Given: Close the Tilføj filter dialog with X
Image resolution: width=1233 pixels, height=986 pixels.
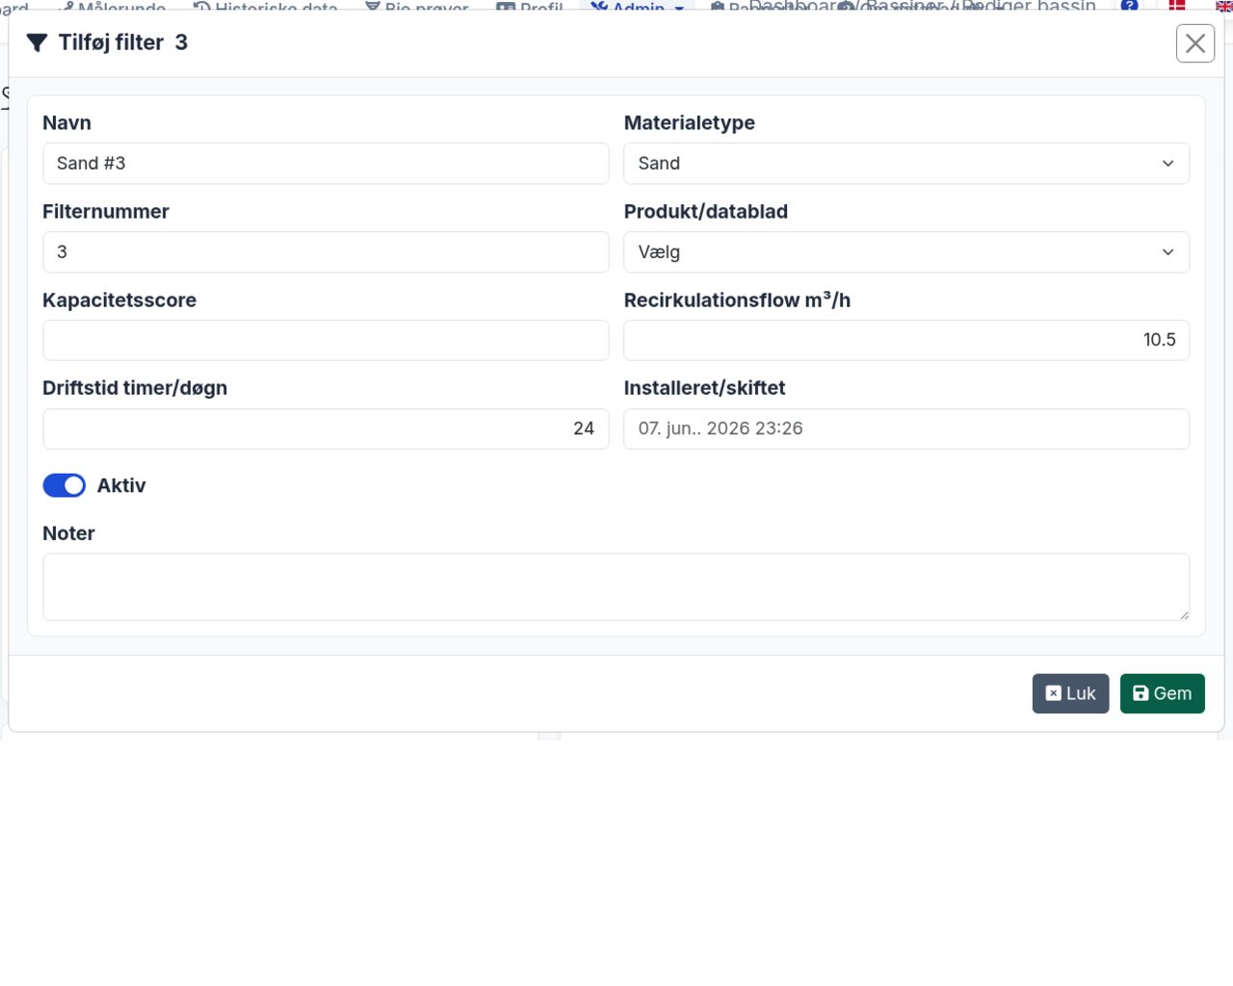Looking at the screenshot, I should (1194, 43).
